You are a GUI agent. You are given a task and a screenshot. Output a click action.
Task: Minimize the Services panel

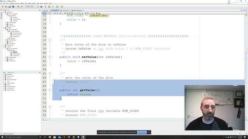(40, 72)
